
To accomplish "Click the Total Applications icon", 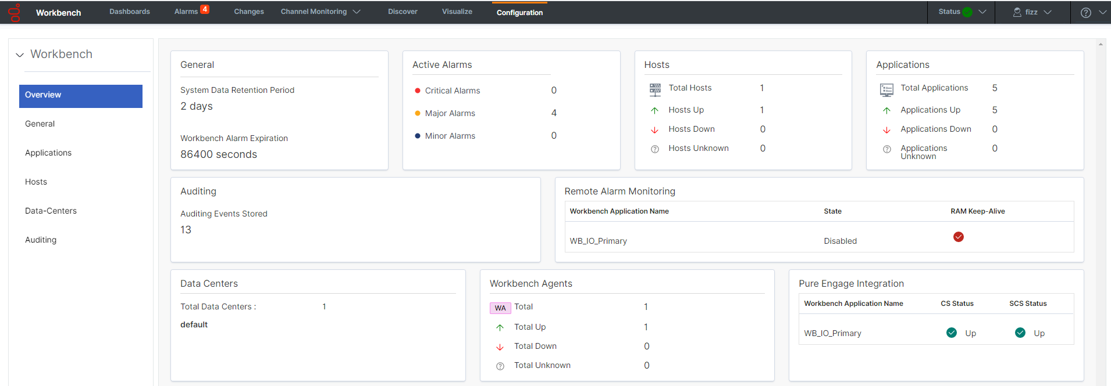I will coord(886,89).
